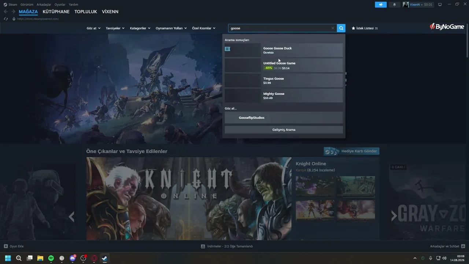This screenshot has width=469, height=264.
Task: Open the Yardım menu
Action: [73, 4]
